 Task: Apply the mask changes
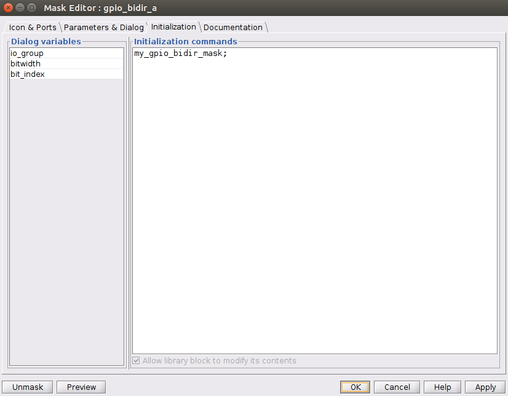[485, 387]
